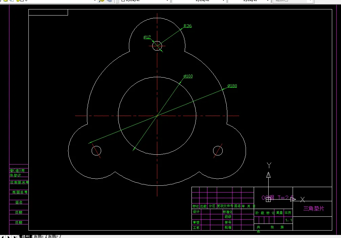341x238 pixels.
Task: Select the 批准 label in title block
Action: point(228,227)
